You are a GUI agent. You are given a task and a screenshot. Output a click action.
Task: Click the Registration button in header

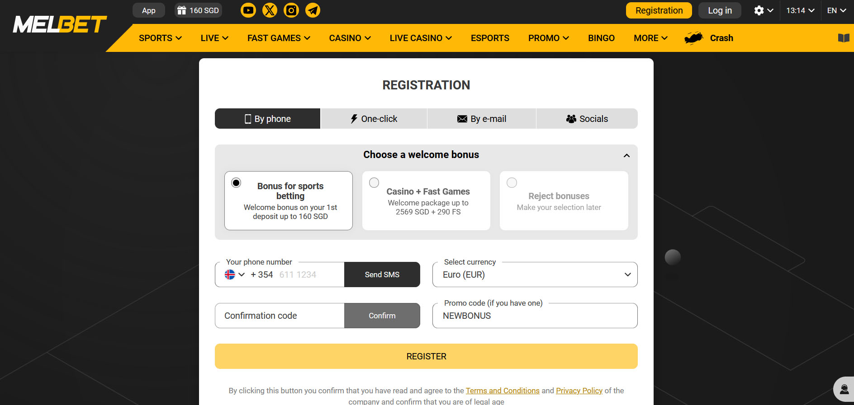pos(659,10)
